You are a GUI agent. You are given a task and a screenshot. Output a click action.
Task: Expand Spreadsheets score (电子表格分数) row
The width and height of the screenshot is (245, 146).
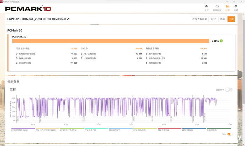point(82,54)
